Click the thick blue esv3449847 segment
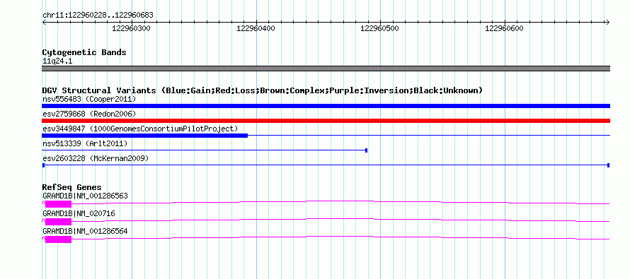The height and width of the screenshot is (279, 630). pyautogui.click(x=144, y=136)
